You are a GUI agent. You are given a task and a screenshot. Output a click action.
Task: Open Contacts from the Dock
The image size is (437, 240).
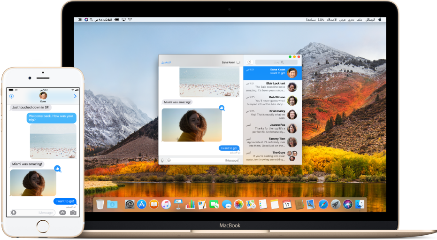click(x=299, y=205)
